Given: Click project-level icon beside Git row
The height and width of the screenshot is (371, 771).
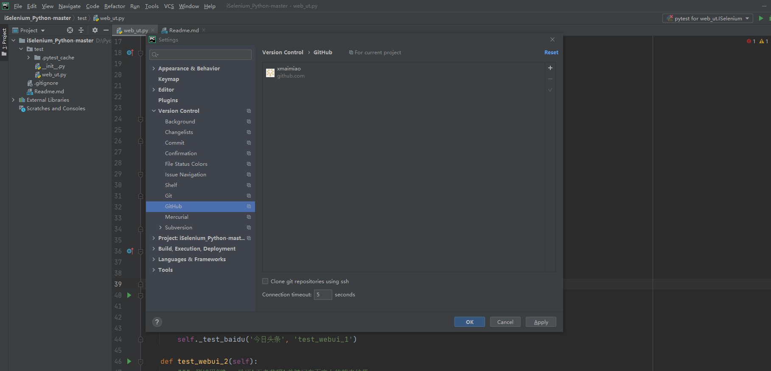Looking at the screenshot, I should pyautogui.click(x=249, y=196).
